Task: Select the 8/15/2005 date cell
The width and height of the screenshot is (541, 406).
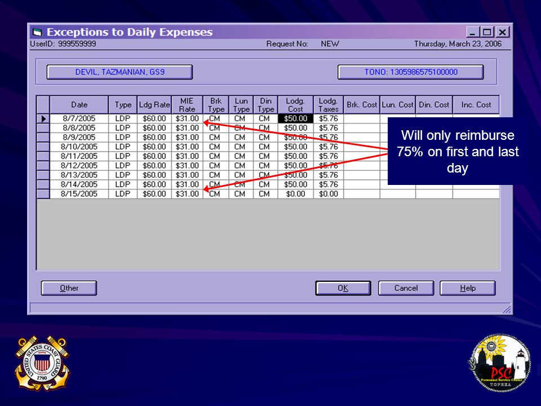Action: 79,193
